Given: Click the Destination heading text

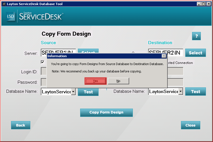Looking at the screenshot, I should tap(160, 43).
